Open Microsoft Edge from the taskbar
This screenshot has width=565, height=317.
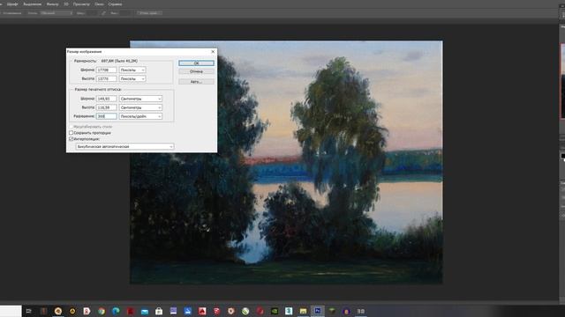coord(116,311)
